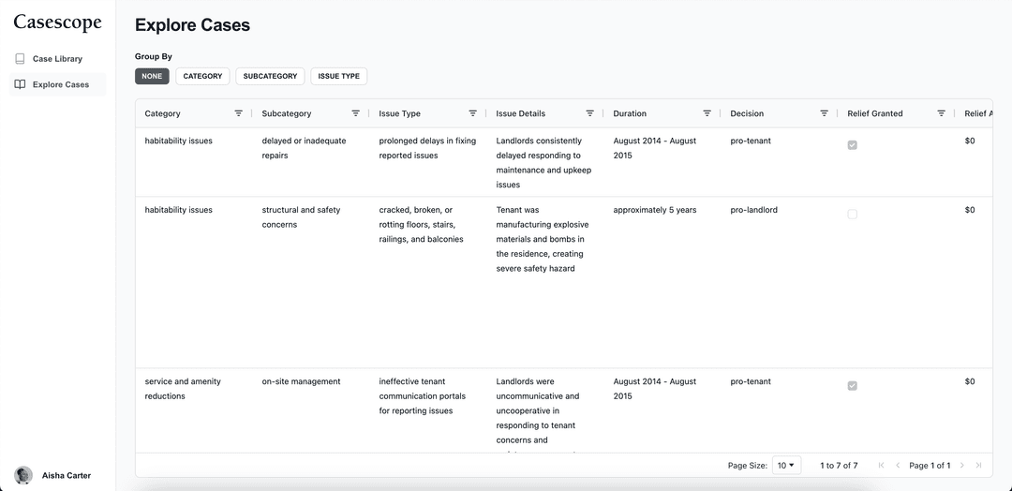Click the 'Page 1 of 1' indicator
1012x491 pixels.
930,465
